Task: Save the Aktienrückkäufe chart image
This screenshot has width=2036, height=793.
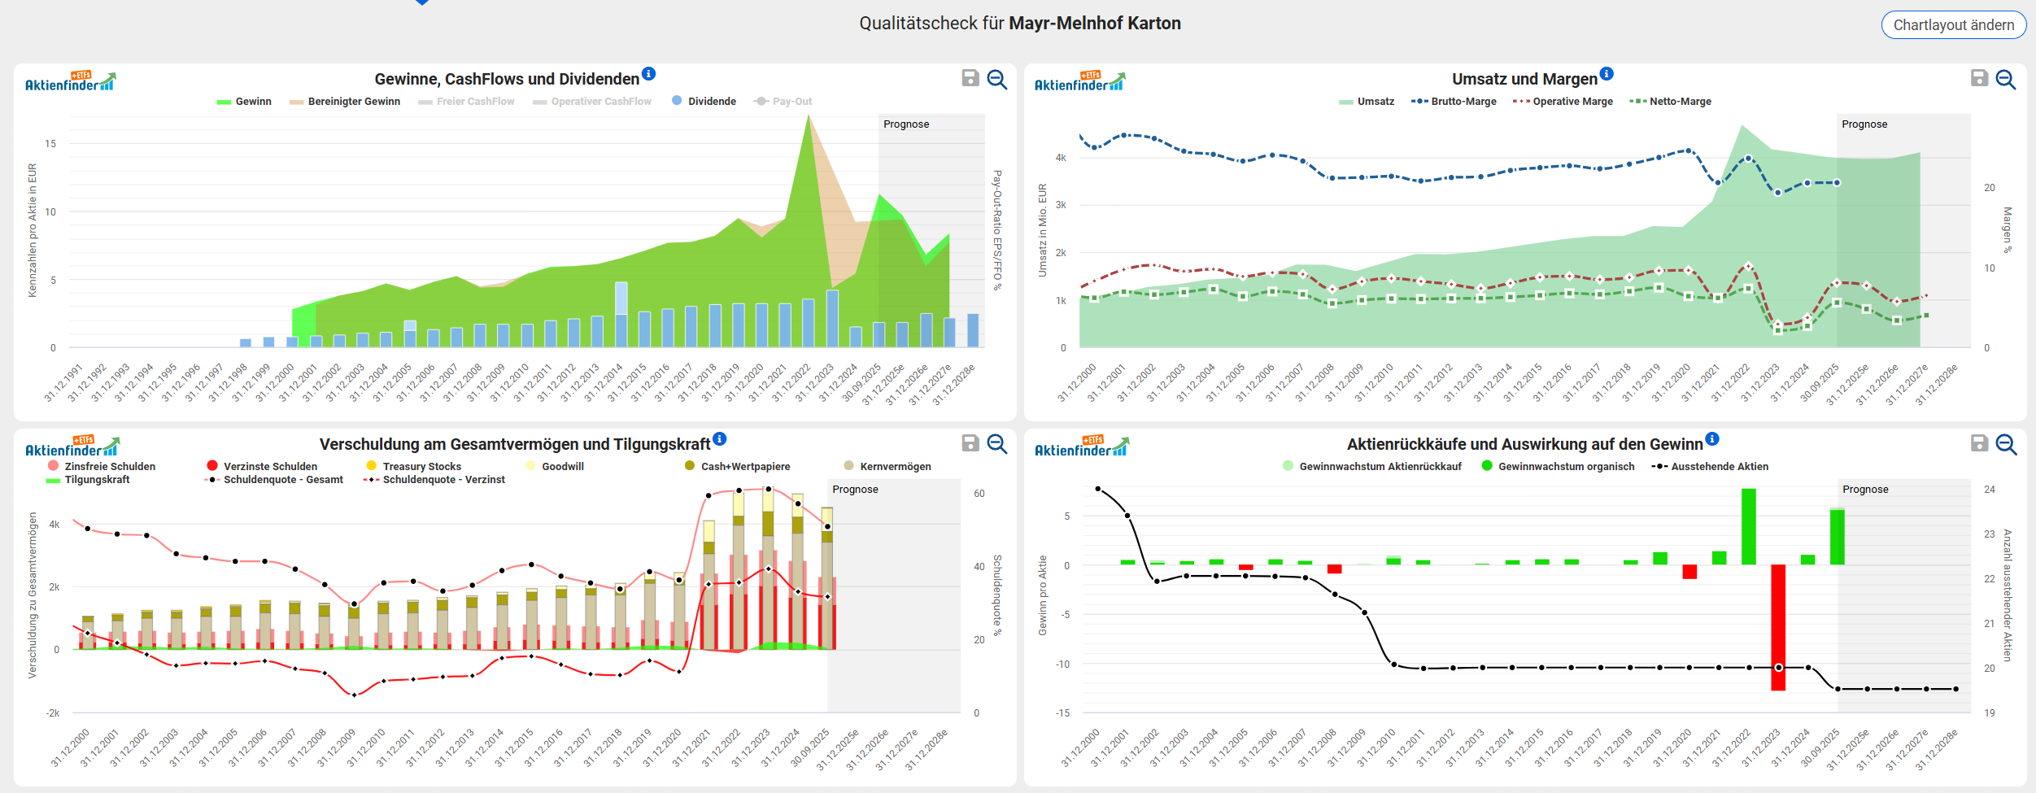Action: [1979, 443]
